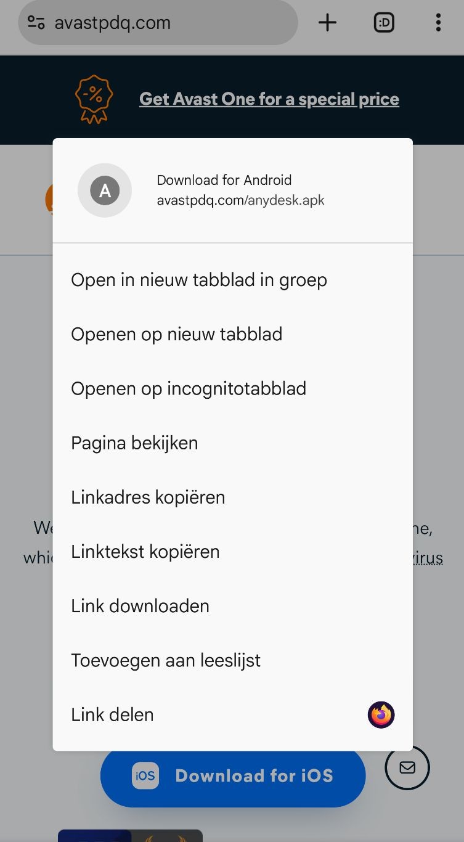The width and height of the screenshot is (464, 842).
Task: Click the avastpdq.com address bar
Action: click(158, 23)
